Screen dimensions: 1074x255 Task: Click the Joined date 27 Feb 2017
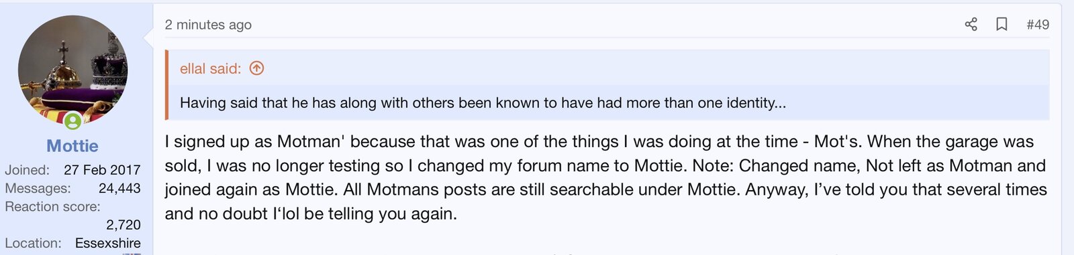[x=102, y=170]
